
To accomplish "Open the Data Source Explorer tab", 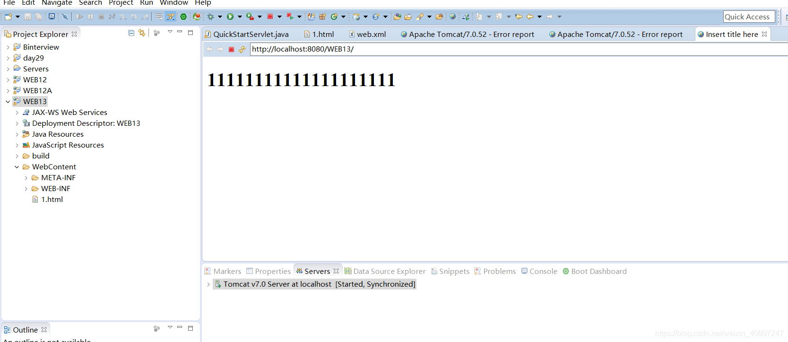I will point(385,271).
